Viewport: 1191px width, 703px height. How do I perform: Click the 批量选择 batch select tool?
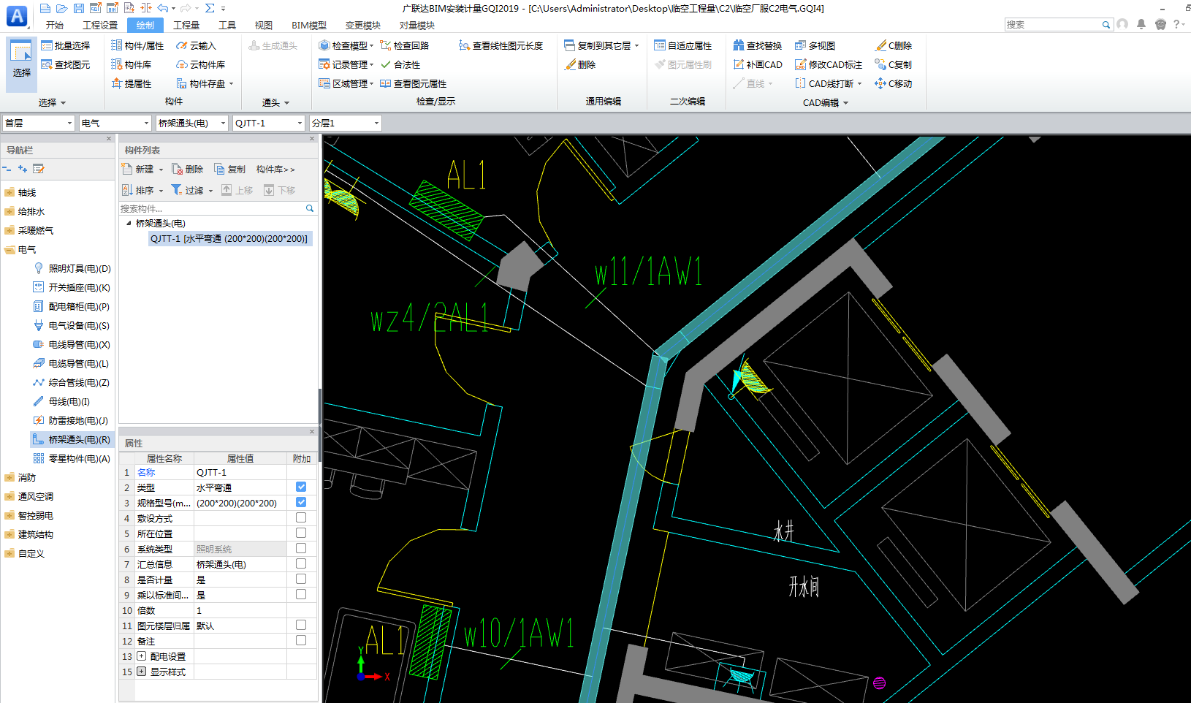tap(65, 45)
